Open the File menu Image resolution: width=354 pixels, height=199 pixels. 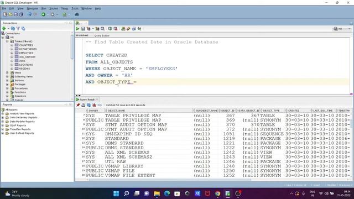click(x=4, y=8)
